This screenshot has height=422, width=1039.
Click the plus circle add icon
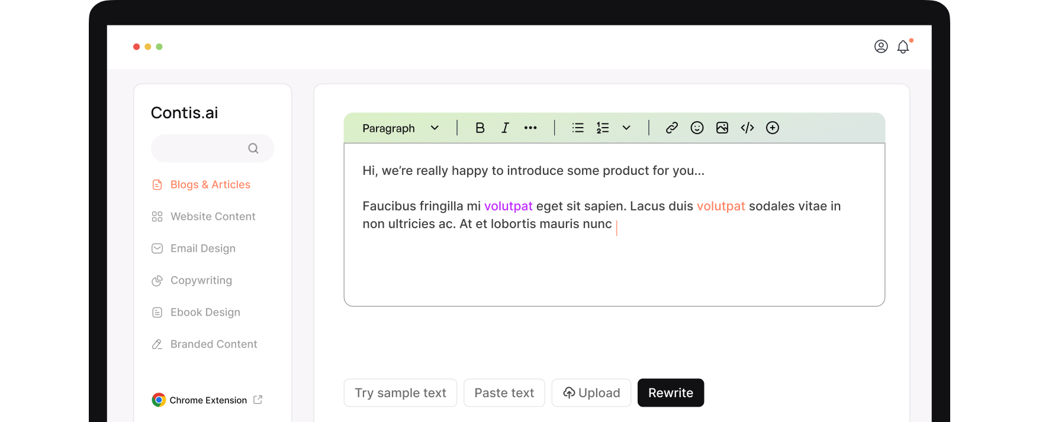pyautogui.click(x=773, y=128)
